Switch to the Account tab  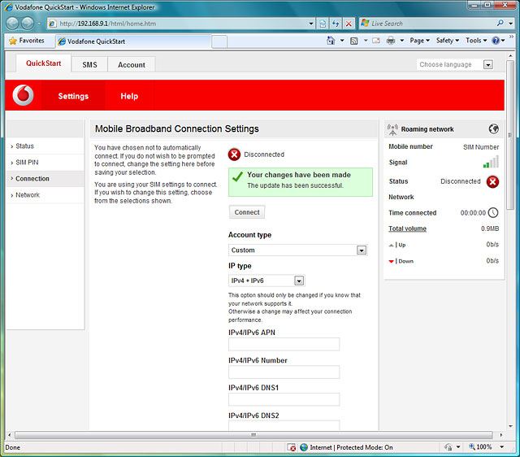click(131, 64)
